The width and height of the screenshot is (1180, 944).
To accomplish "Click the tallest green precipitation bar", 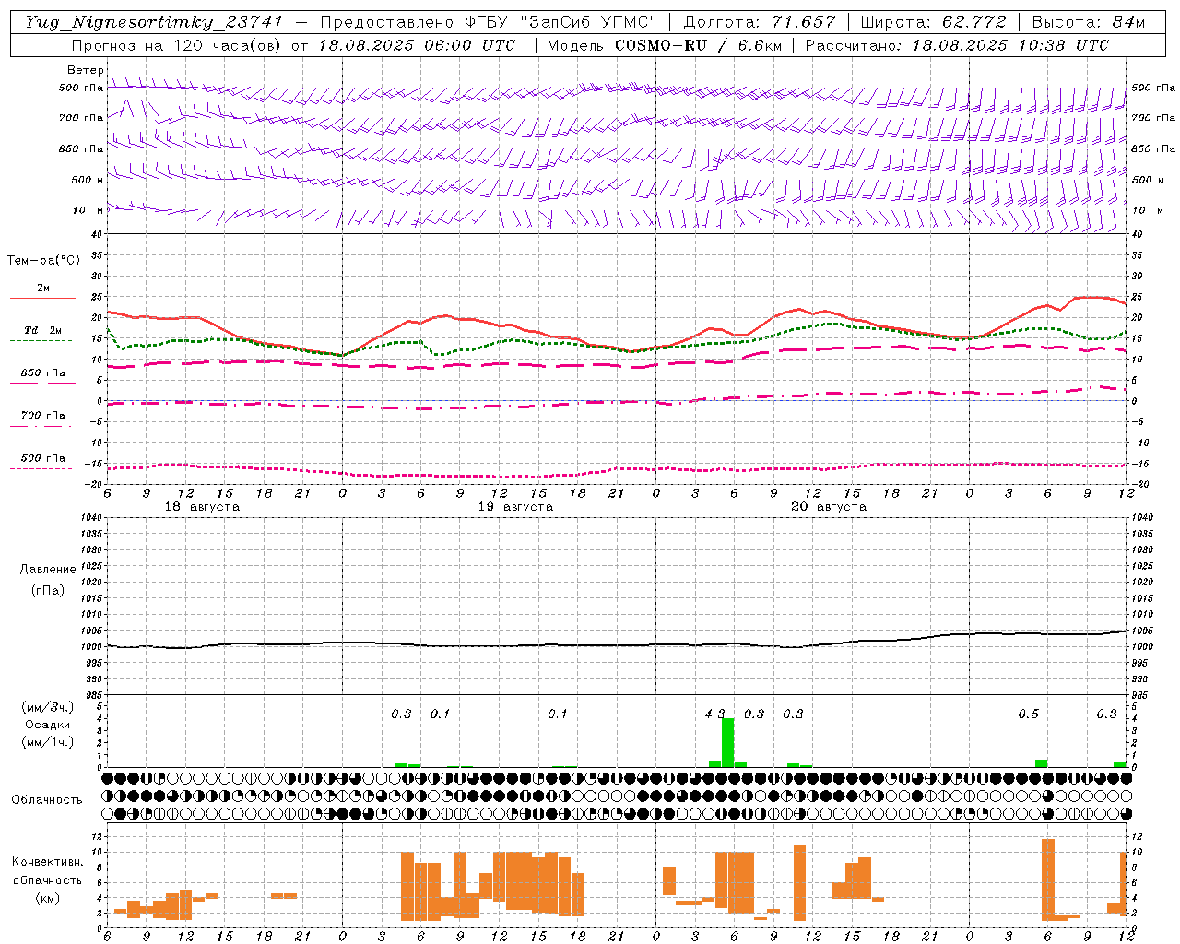I will [727, 742].
